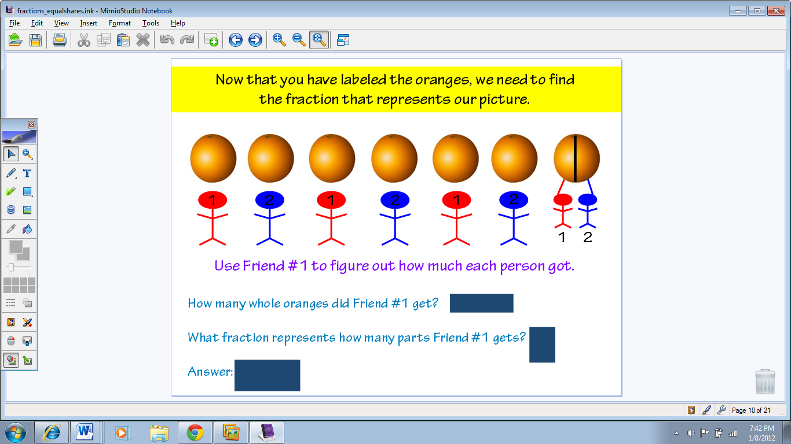This screenshot has height=444, width=791.
Task: Open the transparency options in the palette
Action: 27,303
